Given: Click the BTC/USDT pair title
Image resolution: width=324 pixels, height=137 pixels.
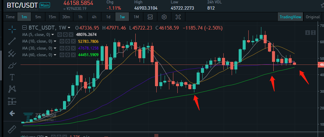Looking at the screenshot, I should point(22,5).
